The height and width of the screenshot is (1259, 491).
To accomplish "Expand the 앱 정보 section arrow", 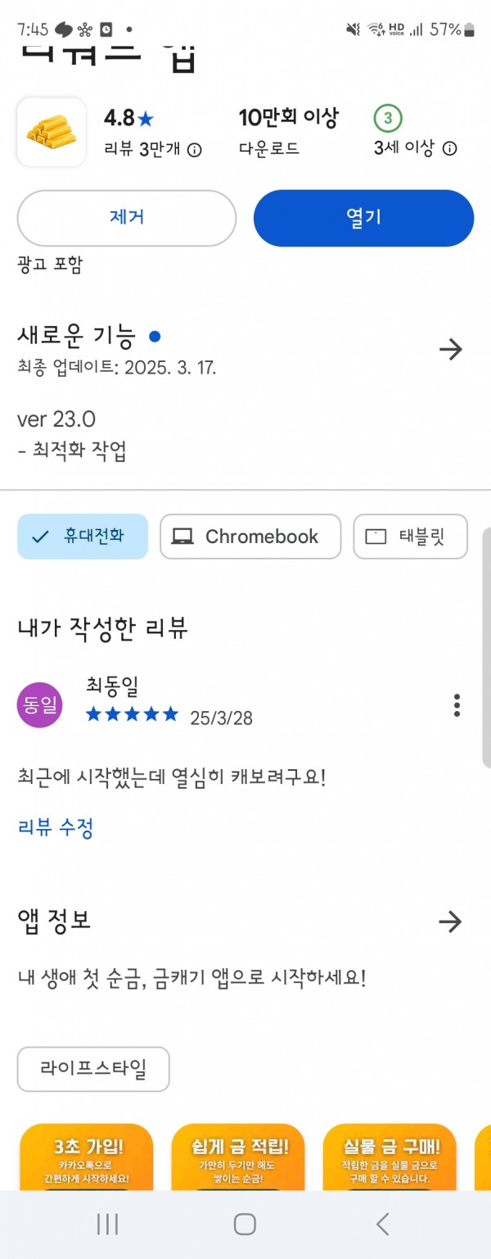I will pos(450,922).
